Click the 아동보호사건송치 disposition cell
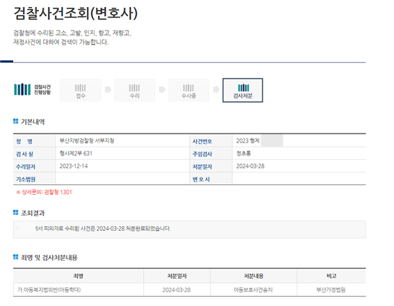Screen dimensions: 394x306 click(253, 290)
